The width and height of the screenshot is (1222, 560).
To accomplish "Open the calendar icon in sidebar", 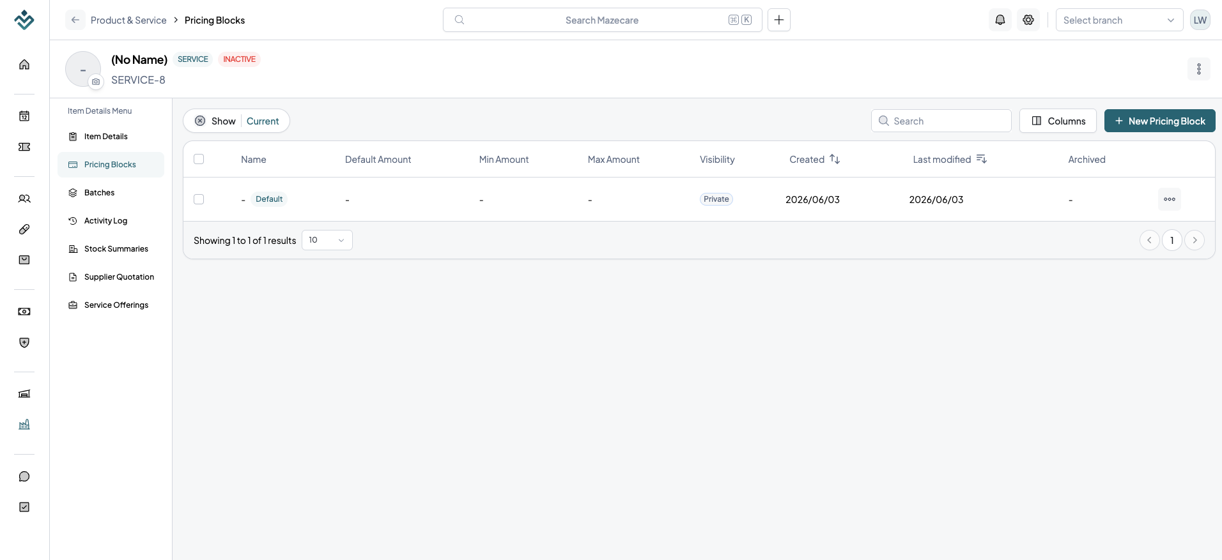I will [x=24, y=116].
